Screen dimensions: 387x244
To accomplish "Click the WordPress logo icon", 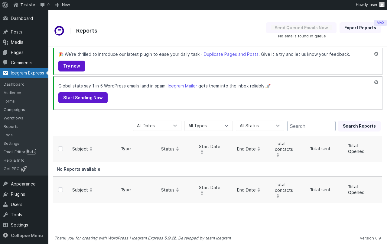I will click(x=5, y=5).
